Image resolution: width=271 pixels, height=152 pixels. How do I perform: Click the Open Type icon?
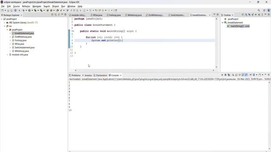pos(58,10)
